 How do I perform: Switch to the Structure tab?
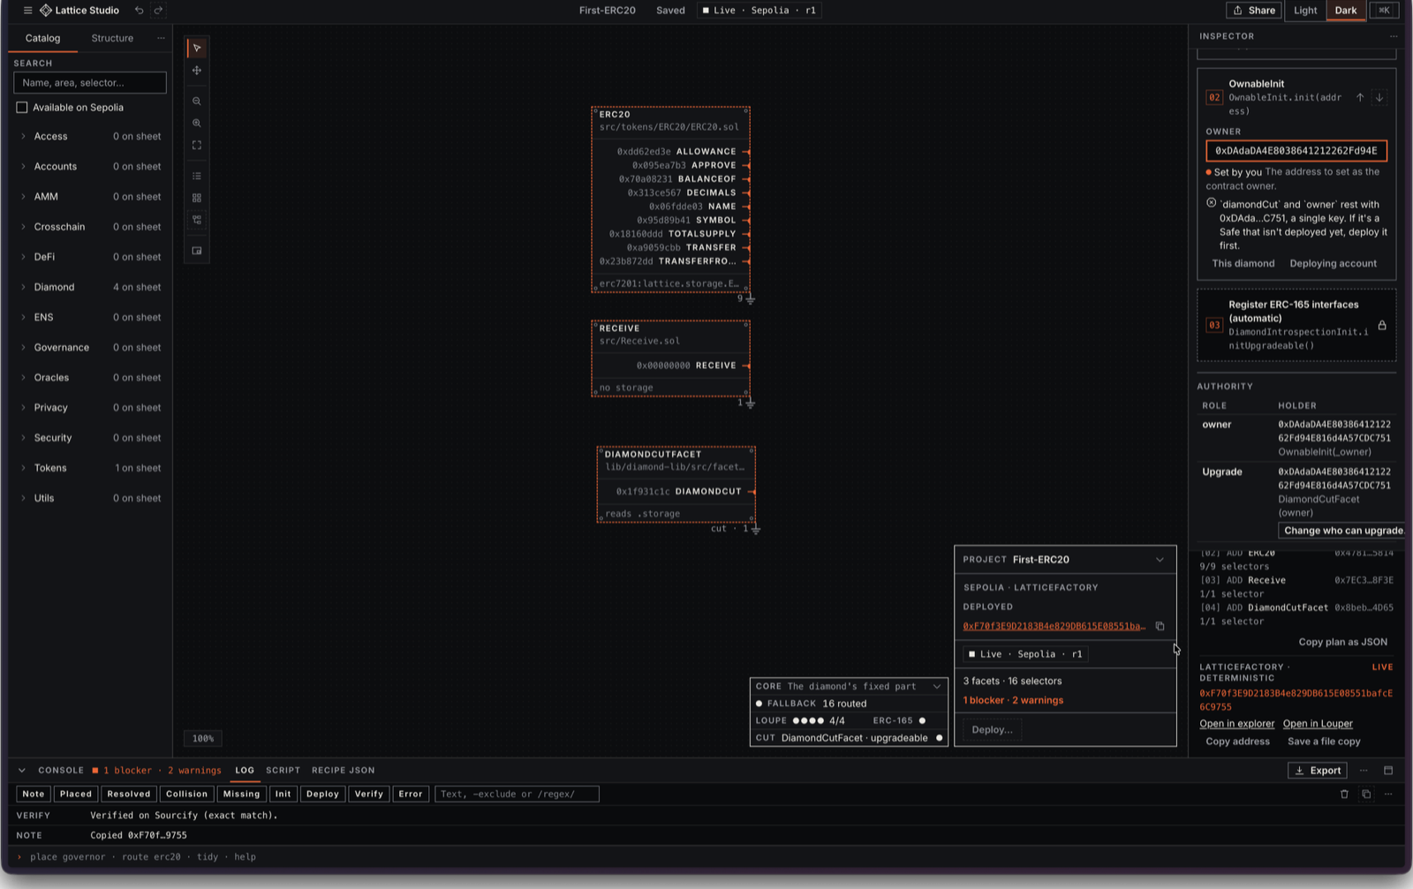(x=112, y=39)
